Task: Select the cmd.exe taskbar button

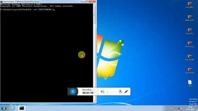Action: coord(22,108)
